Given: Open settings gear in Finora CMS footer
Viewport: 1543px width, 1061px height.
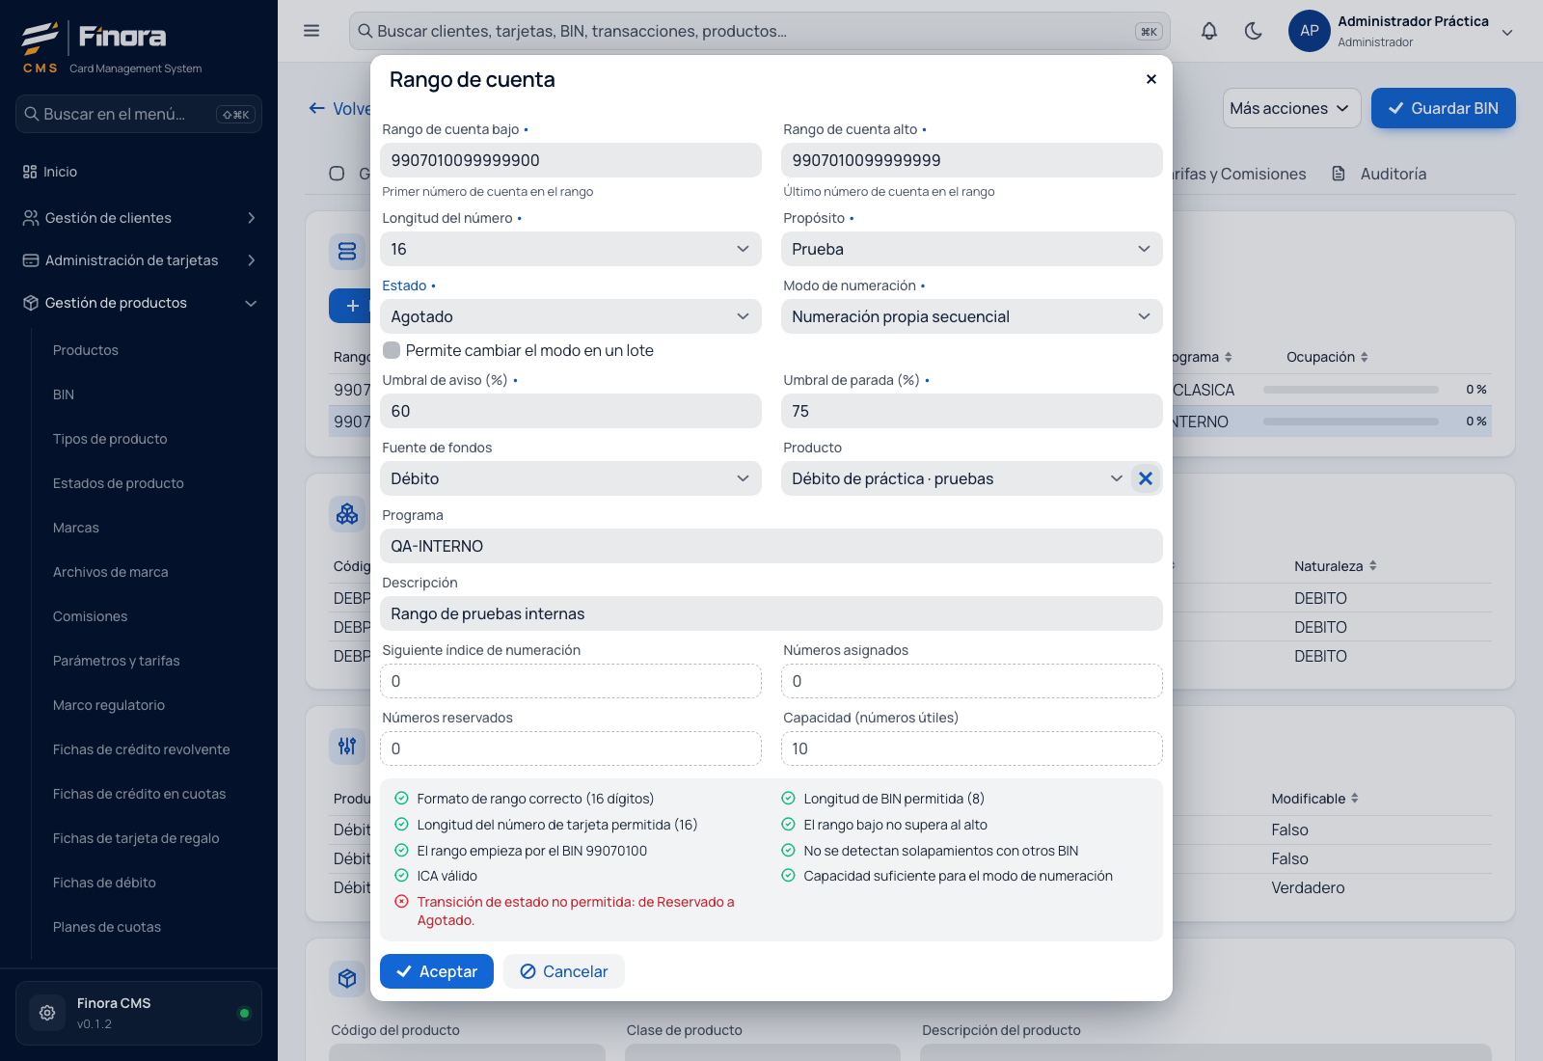Looking at the screenshot, I should [47, 1013].
